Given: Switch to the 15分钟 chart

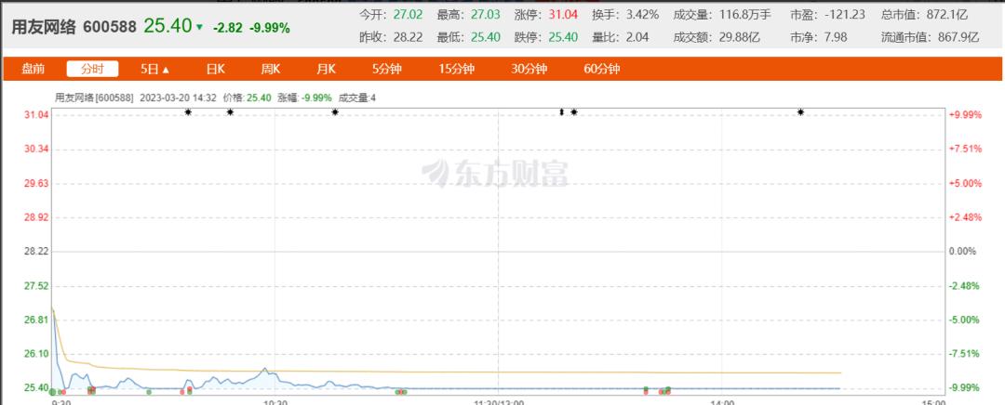Looking at the screenshot, I should point(456,69).
